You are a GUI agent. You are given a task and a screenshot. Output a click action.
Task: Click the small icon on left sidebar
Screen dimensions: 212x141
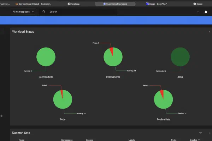click(1, 116)
